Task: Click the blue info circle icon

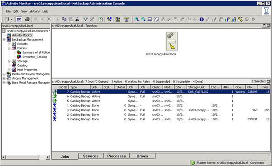Action: click(x=202, y=19)
